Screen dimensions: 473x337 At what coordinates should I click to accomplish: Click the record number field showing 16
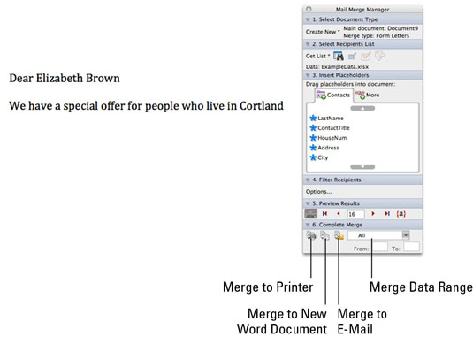point(355,214)
